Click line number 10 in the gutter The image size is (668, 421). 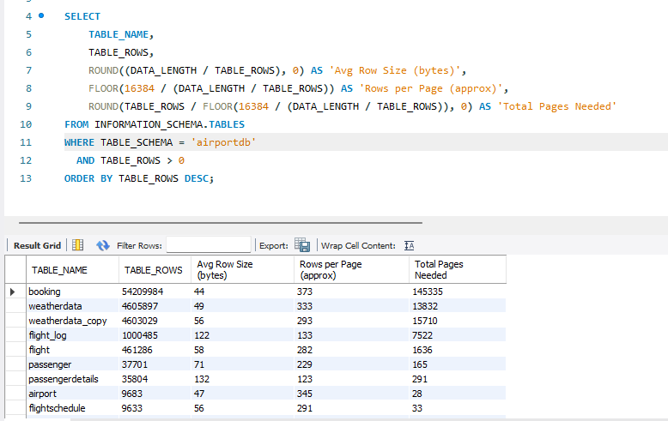pos(25,124)
